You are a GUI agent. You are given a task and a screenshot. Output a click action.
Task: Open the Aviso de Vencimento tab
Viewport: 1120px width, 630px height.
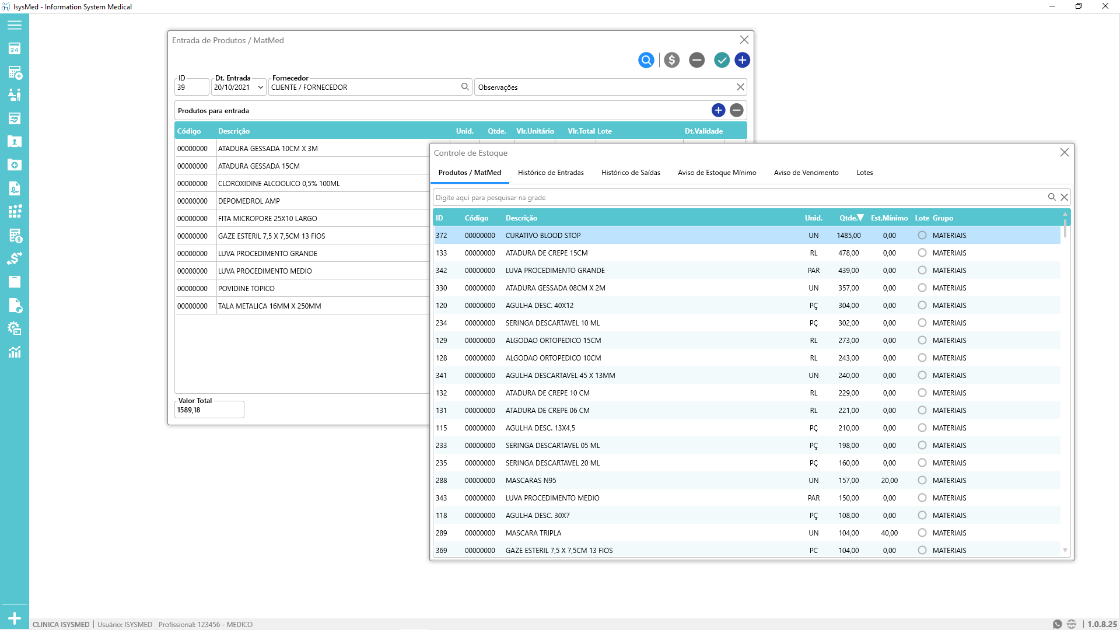point(806,173)
